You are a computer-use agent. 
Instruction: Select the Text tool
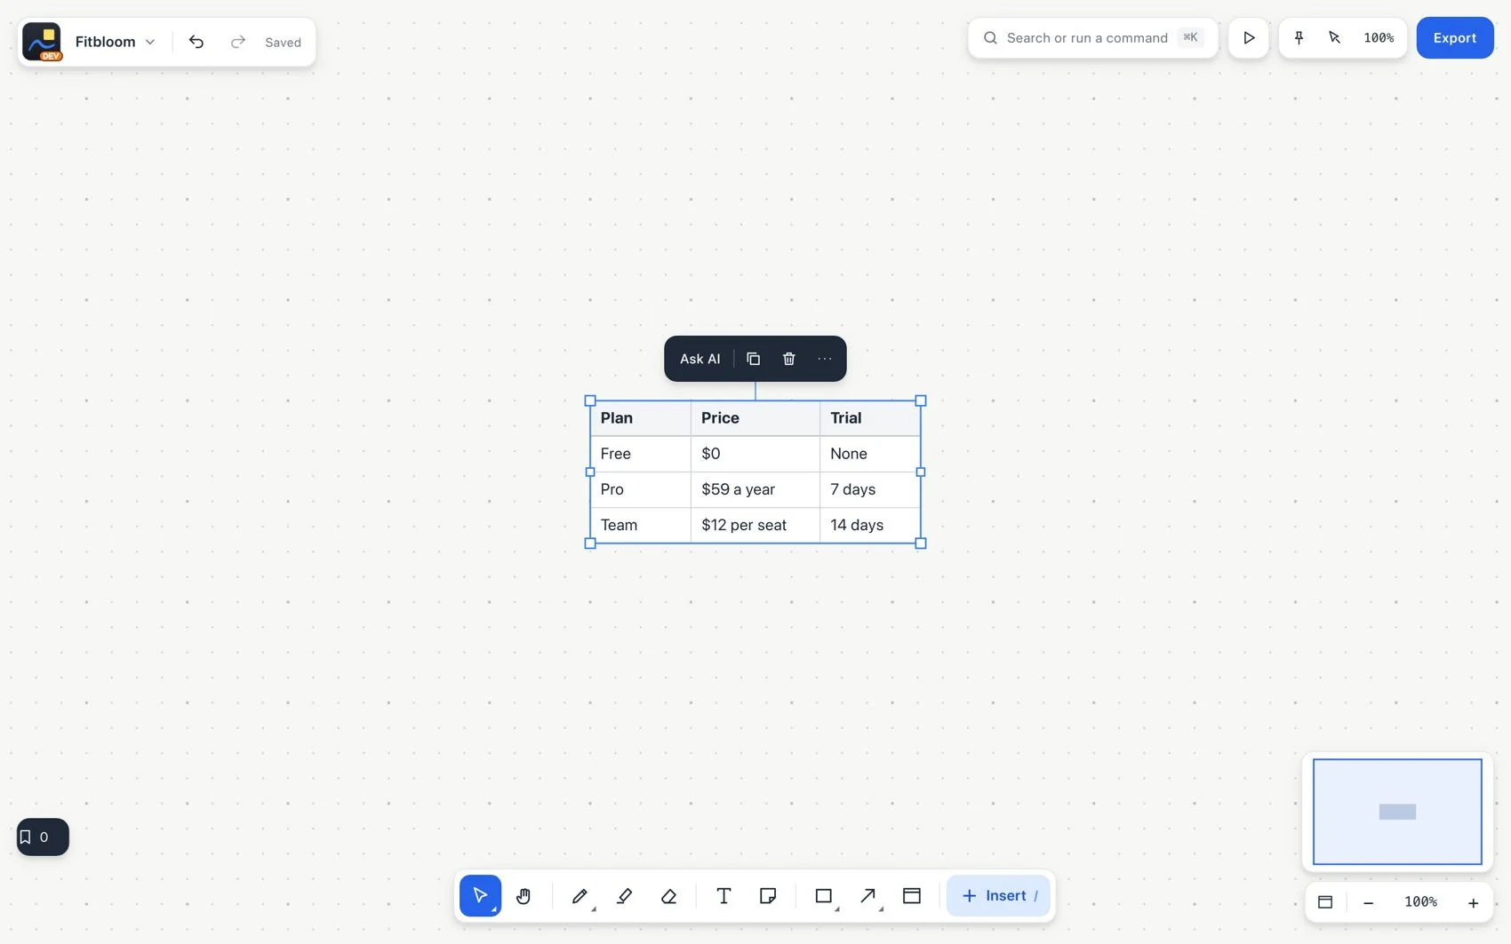(724, 896)
